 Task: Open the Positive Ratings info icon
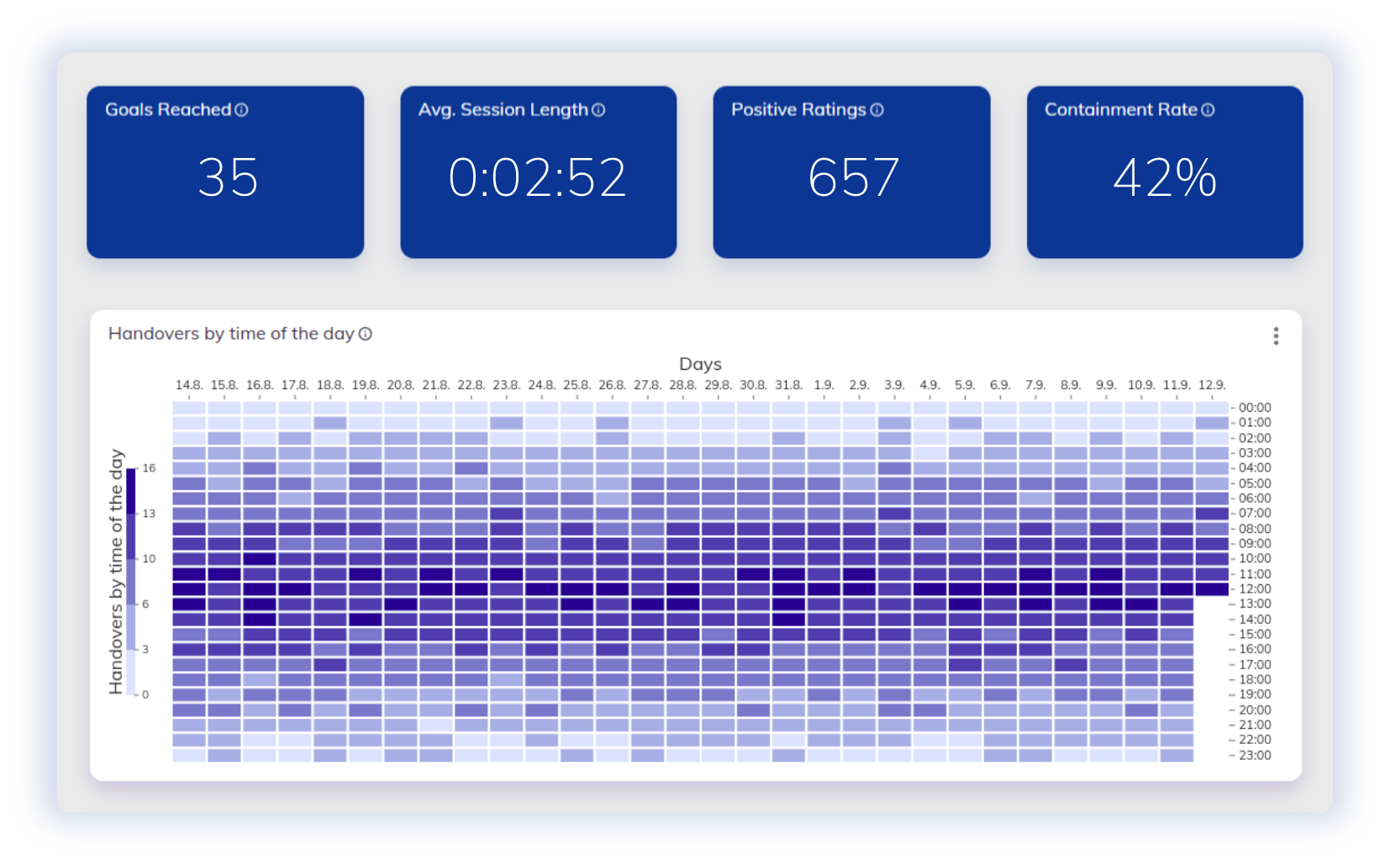tap(878, 109)
